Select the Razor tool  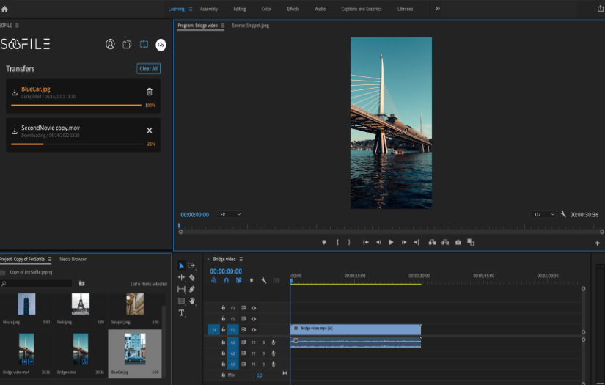click(191, 277)
